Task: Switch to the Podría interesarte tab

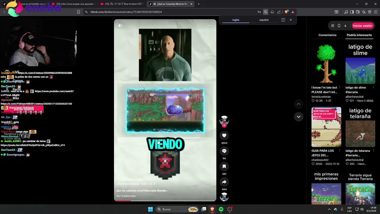Action: pos(359,35)
